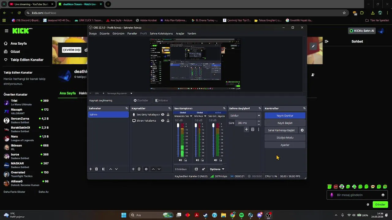
Task: Open transition three-dot menu
Action: tap(258, 130)
